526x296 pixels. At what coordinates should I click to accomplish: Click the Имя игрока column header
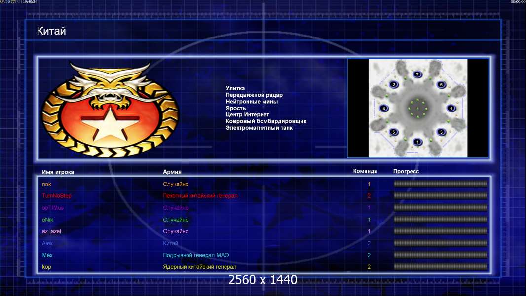click(x=58, y=172)
